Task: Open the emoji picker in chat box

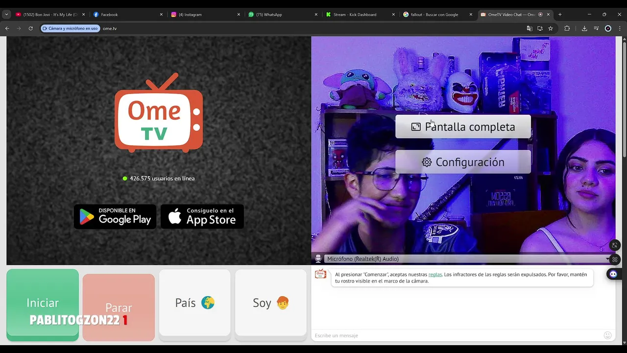Action: 607,335
